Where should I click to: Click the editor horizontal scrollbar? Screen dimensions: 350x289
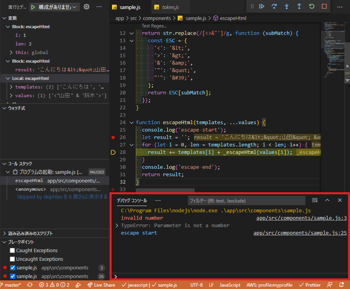click(x=165, y=190)
